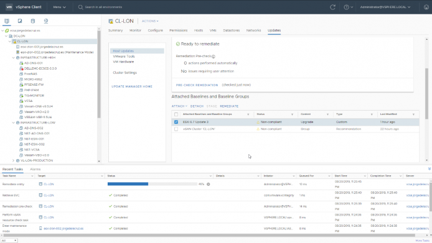Collapse the CL-LON cluster node
This screenshot has width=432, height=243.
coord(10,41)
